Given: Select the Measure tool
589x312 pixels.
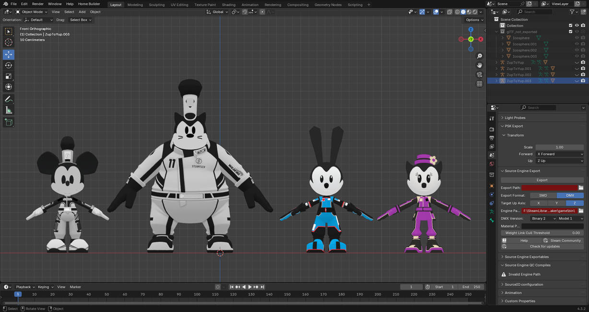Looking at the screenshot, I should click(9, 110).
